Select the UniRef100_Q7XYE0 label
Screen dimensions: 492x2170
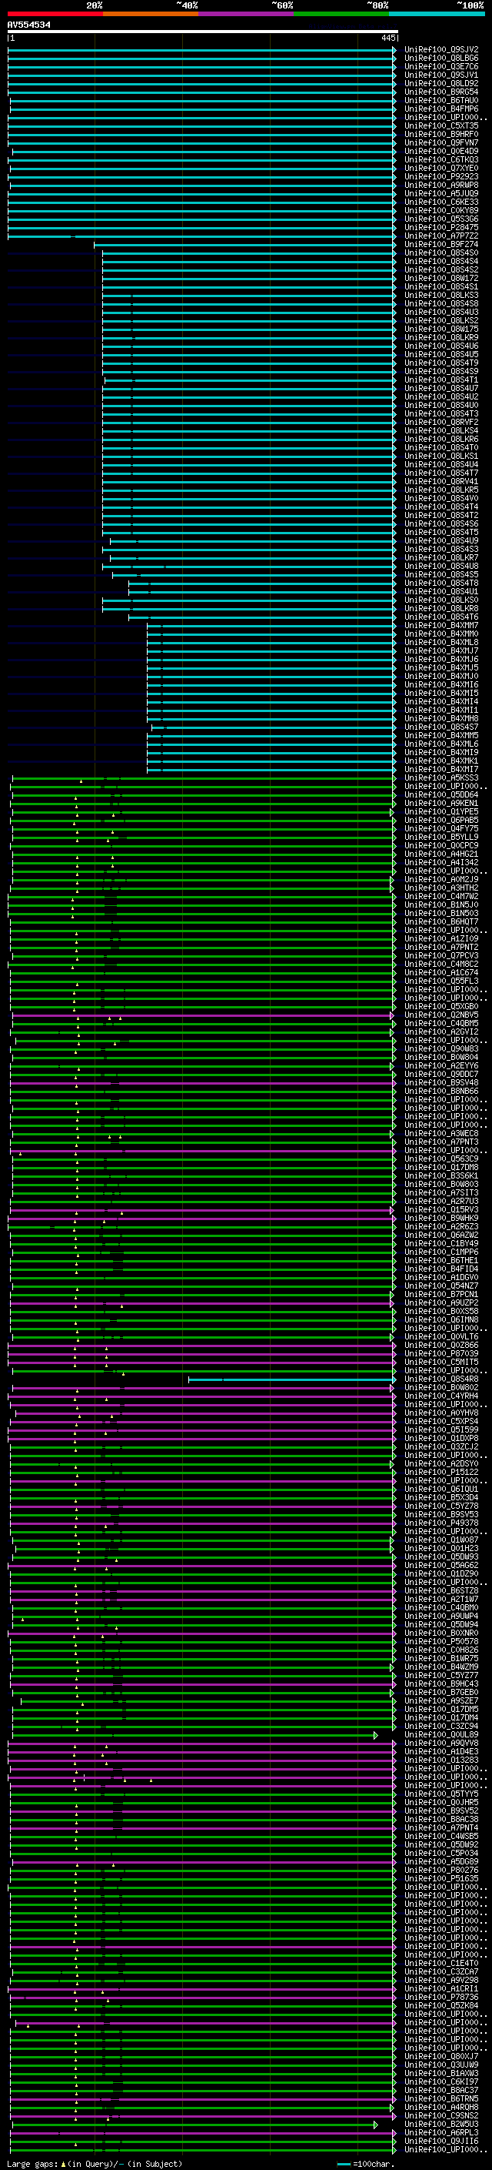(441, 169)
